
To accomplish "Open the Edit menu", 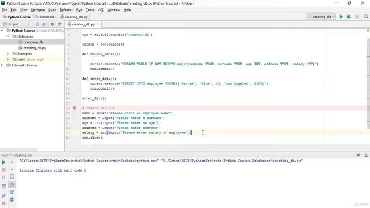I will (13, 10).
